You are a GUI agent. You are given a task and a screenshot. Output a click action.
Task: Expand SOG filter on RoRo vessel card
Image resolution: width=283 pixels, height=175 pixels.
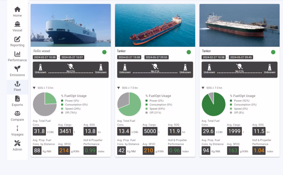34,88
